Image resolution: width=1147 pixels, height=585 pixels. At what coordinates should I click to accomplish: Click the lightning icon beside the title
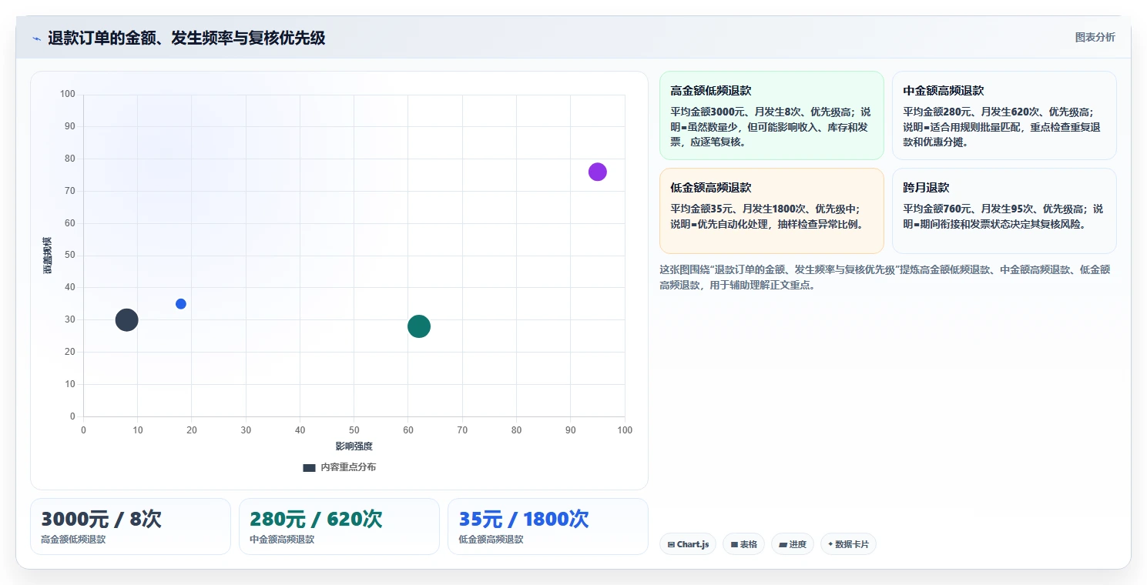pyautogui.click(x=36, y=38)
